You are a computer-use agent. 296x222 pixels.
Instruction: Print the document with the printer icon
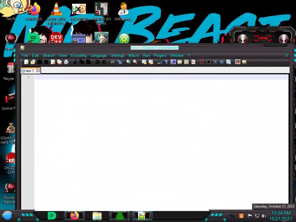pos(66,62)
